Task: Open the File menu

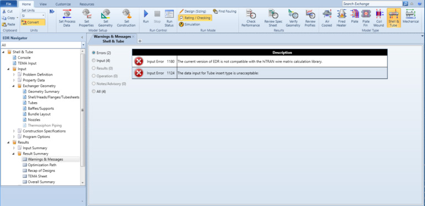Action: tap(8, 4)
